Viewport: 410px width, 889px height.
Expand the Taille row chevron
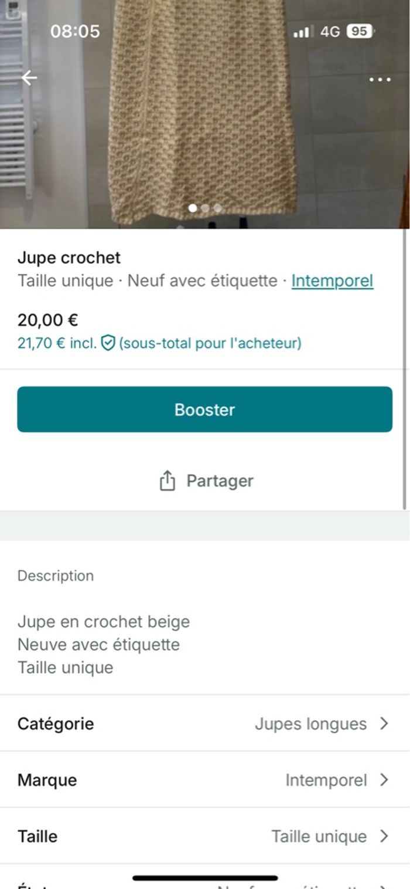tap(384, 836)
